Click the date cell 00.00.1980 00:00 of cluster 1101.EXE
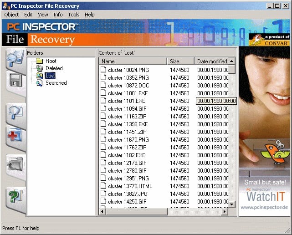The height and width of the screenshot is (235, 292). (216, 101)
